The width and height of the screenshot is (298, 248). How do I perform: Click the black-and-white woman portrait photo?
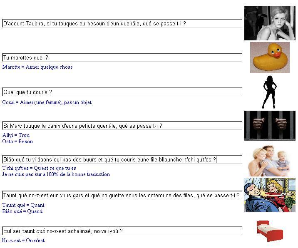point(270,23)
